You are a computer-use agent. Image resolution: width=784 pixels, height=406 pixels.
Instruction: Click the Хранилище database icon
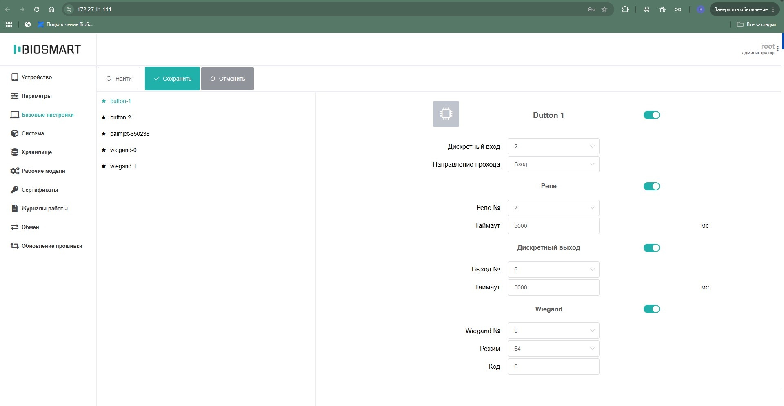pos(15,152)
